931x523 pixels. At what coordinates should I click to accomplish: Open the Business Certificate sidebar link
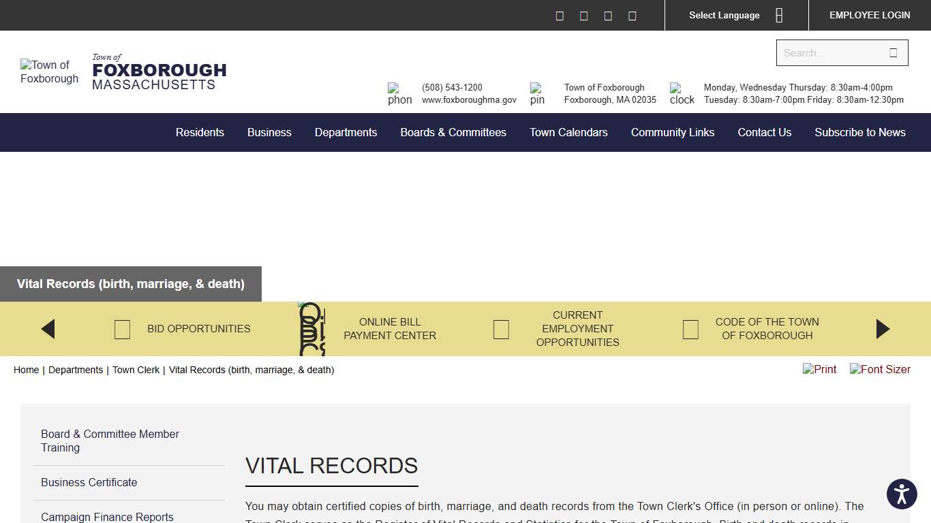point(89,482)
